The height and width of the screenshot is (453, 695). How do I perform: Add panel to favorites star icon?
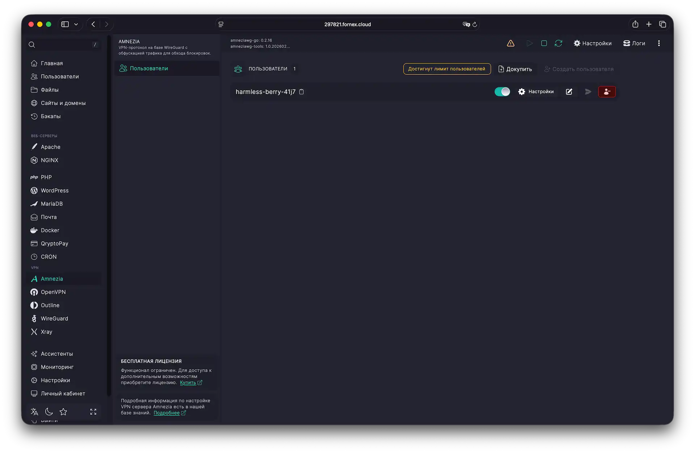[x=63, y=412]
